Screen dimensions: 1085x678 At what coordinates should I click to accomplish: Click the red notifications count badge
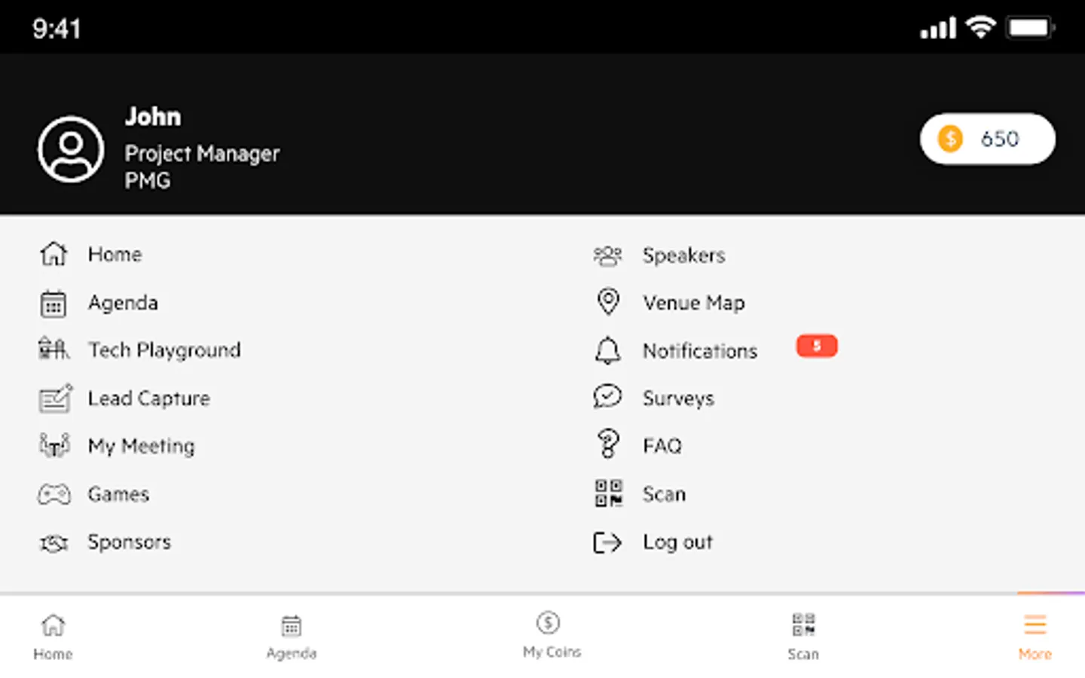coord(817,346)
